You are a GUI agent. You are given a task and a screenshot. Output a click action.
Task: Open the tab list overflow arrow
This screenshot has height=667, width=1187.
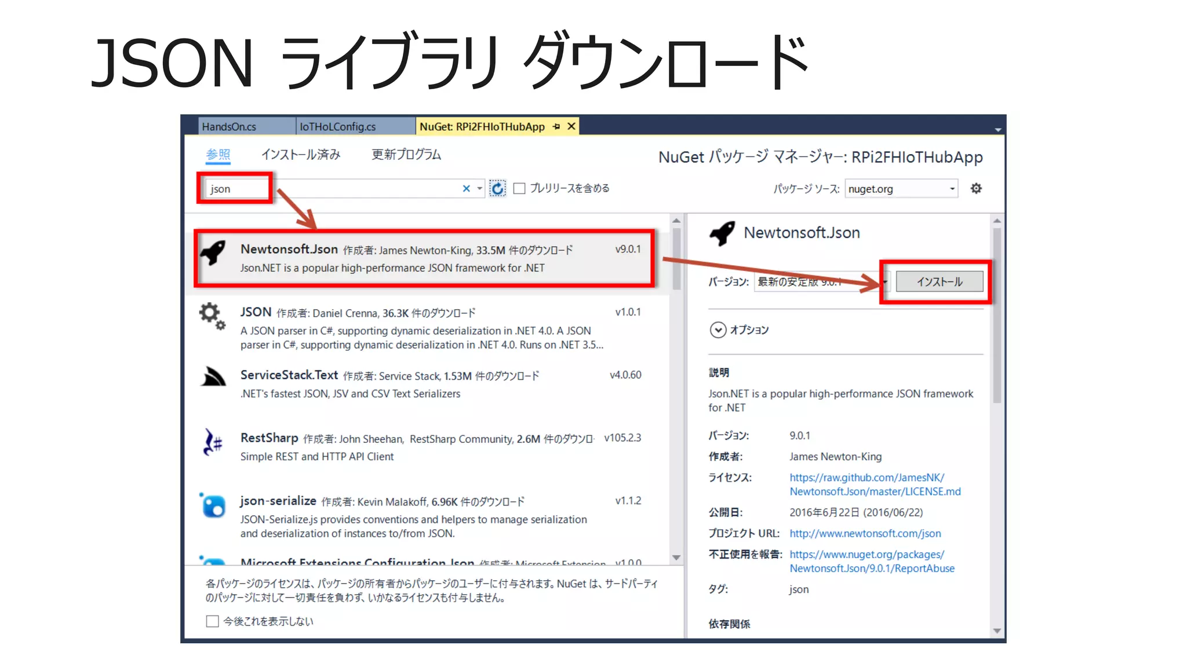pyautogui.click(x=998, y=130)
